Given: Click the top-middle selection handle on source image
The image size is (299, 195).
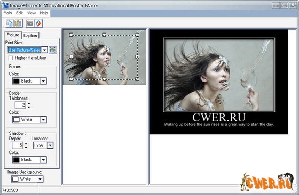Looking at the screenshot, I should tap(104, 35).
